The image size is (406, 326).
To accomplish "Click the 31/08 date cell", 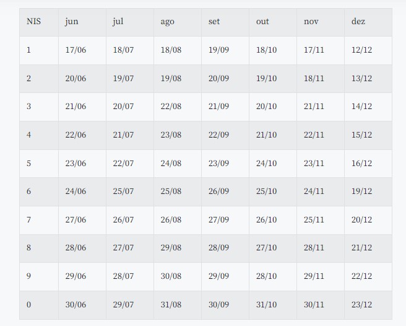I will tap(171, 305).
